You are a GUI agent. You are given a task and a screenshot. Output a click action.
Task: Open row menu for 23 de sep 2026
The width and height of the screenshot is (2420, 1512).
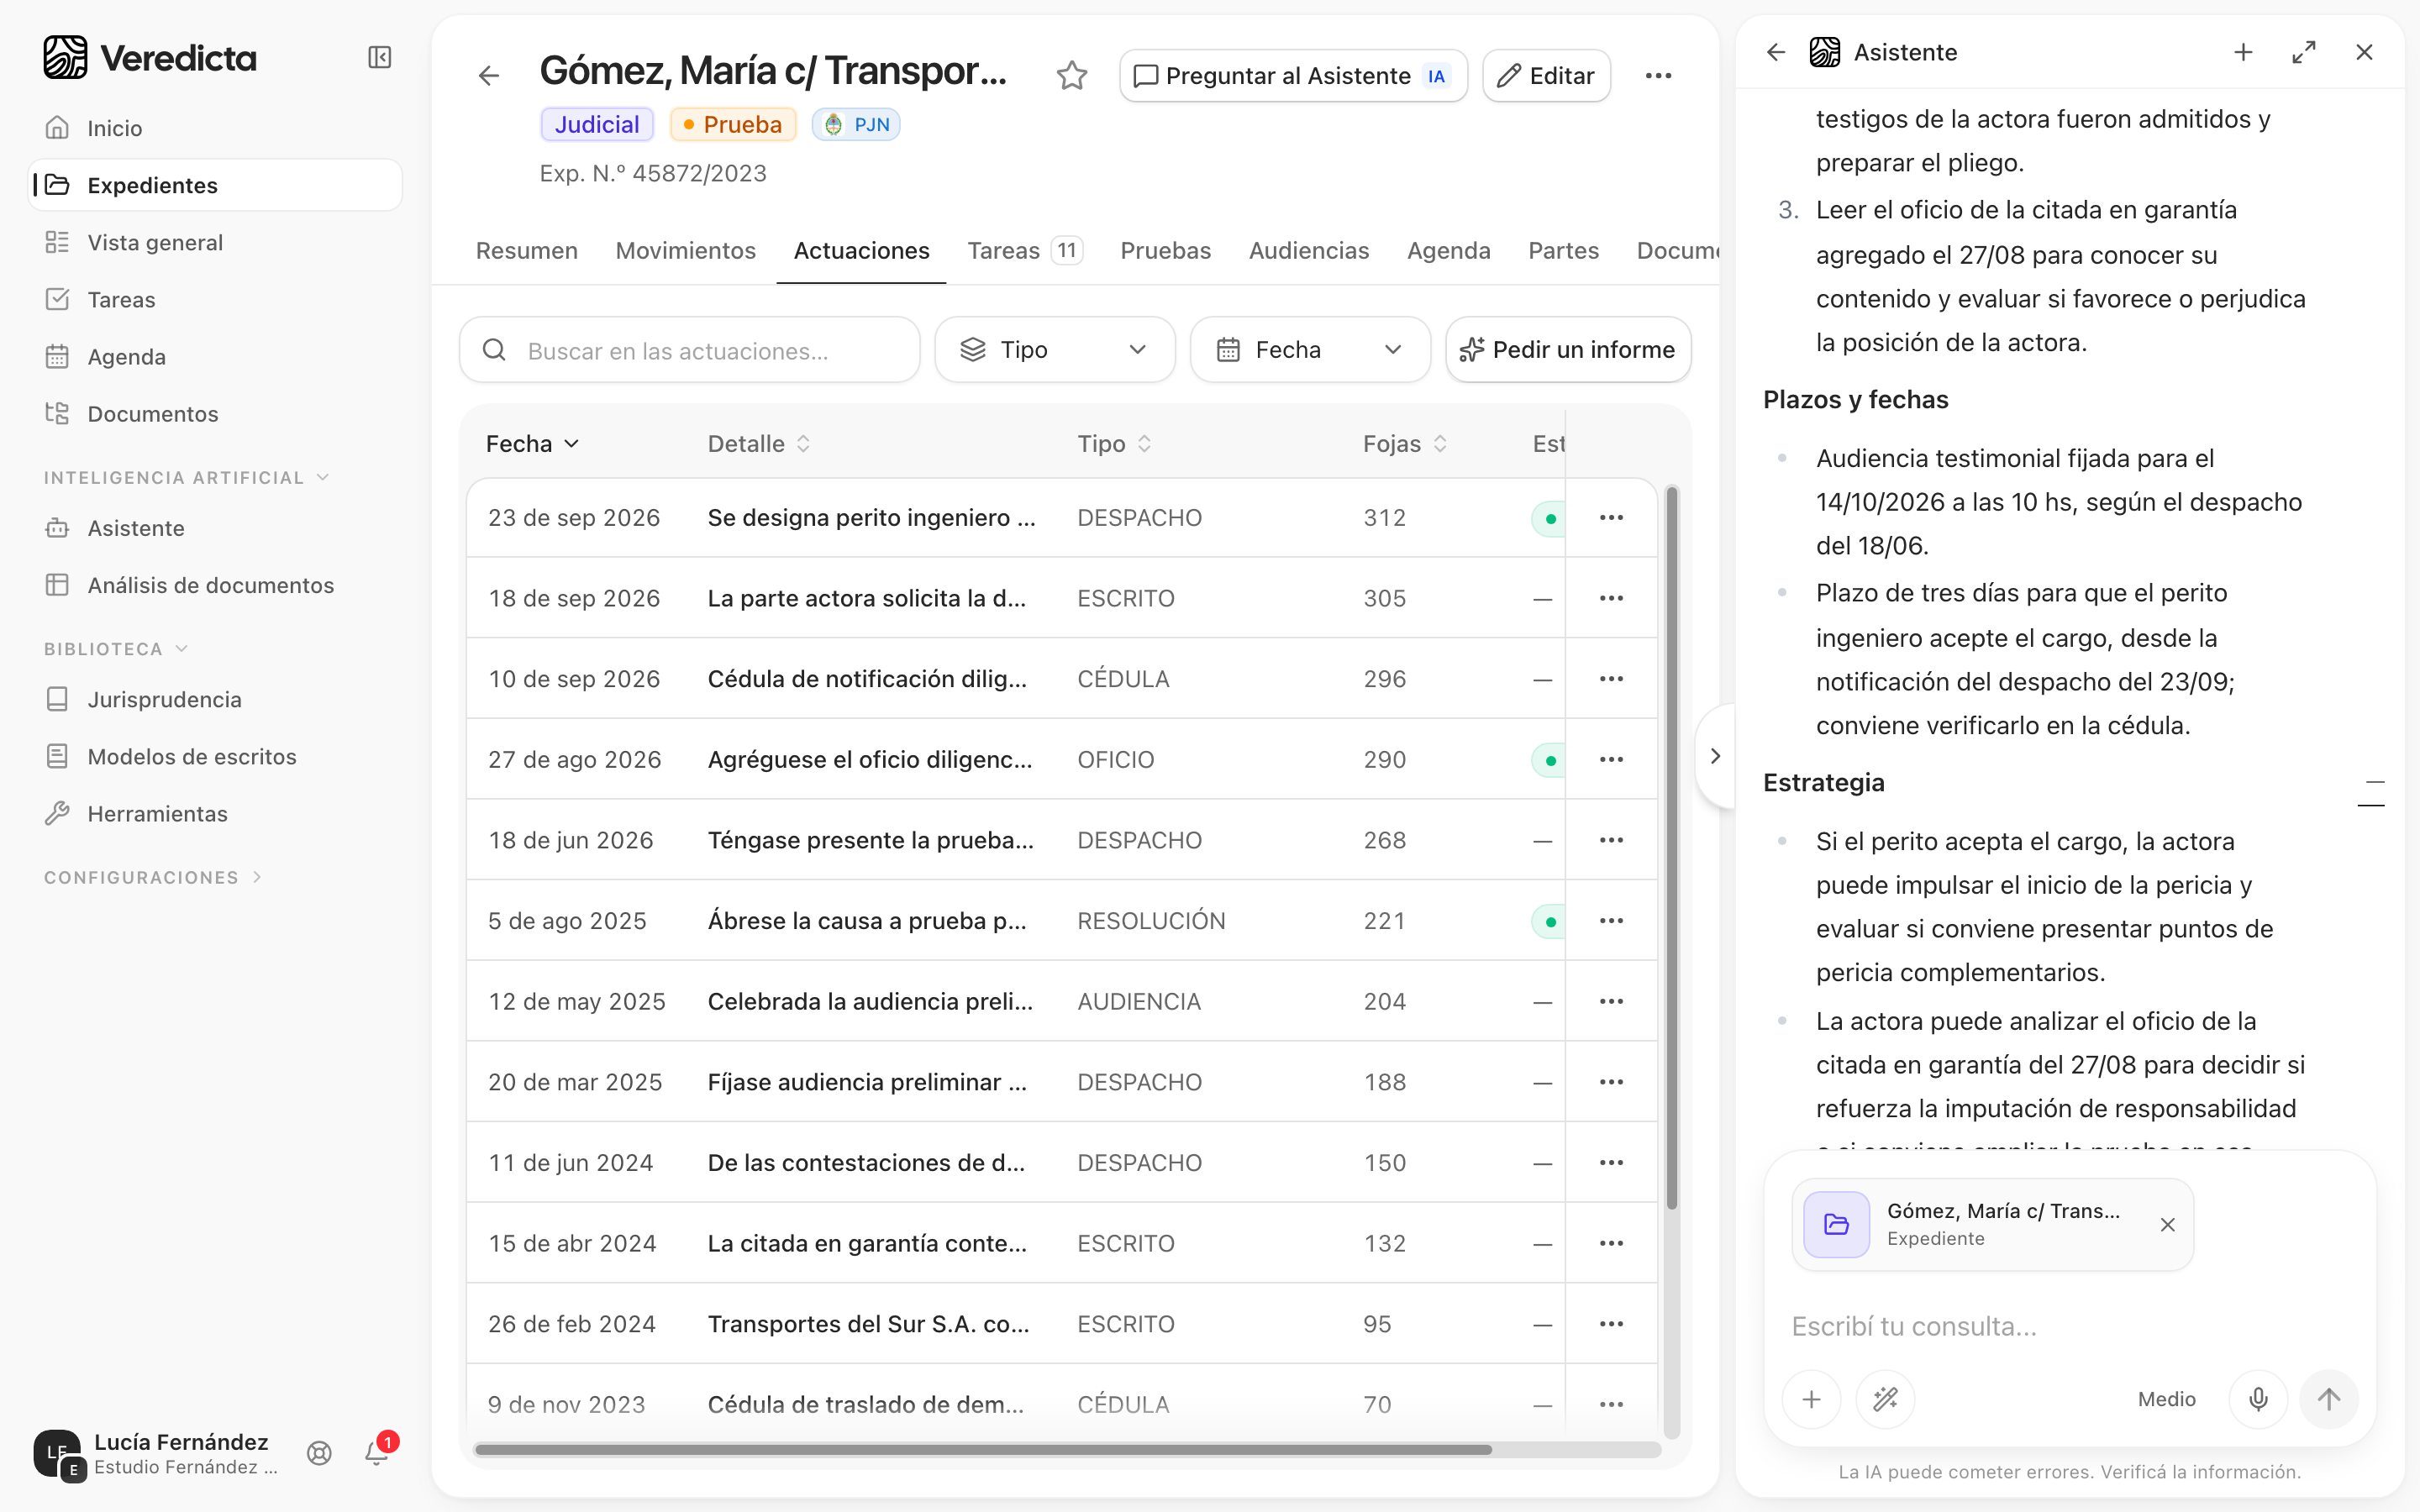coord(1611,518)
